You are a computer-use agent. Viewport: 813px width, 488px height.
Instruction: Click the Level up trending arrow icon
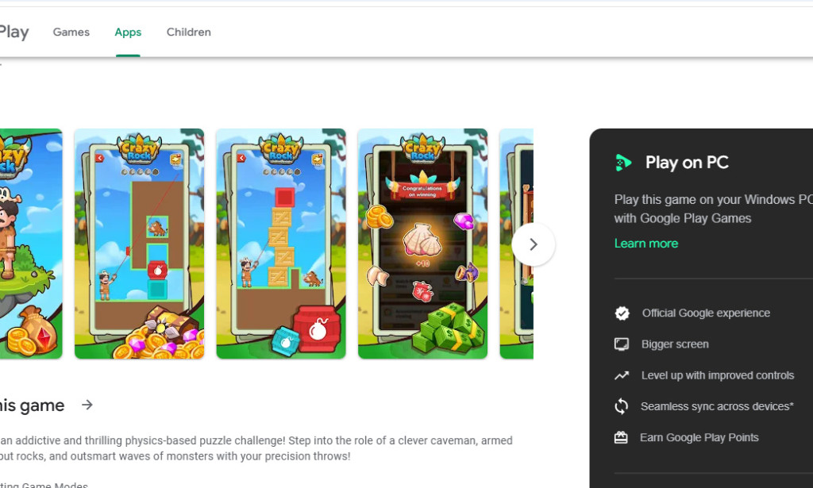pos(621,375)
